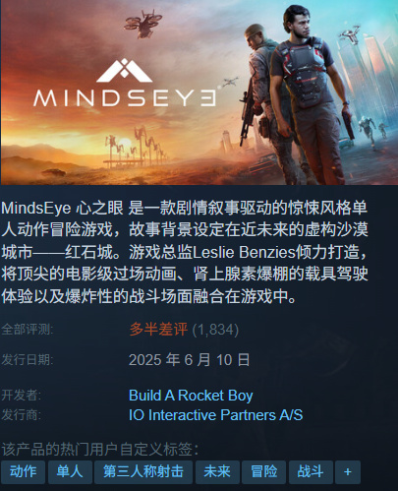Open the 第三人称射击 tag
The width and height of the screenshot is (398, 491).
[143, 472]
